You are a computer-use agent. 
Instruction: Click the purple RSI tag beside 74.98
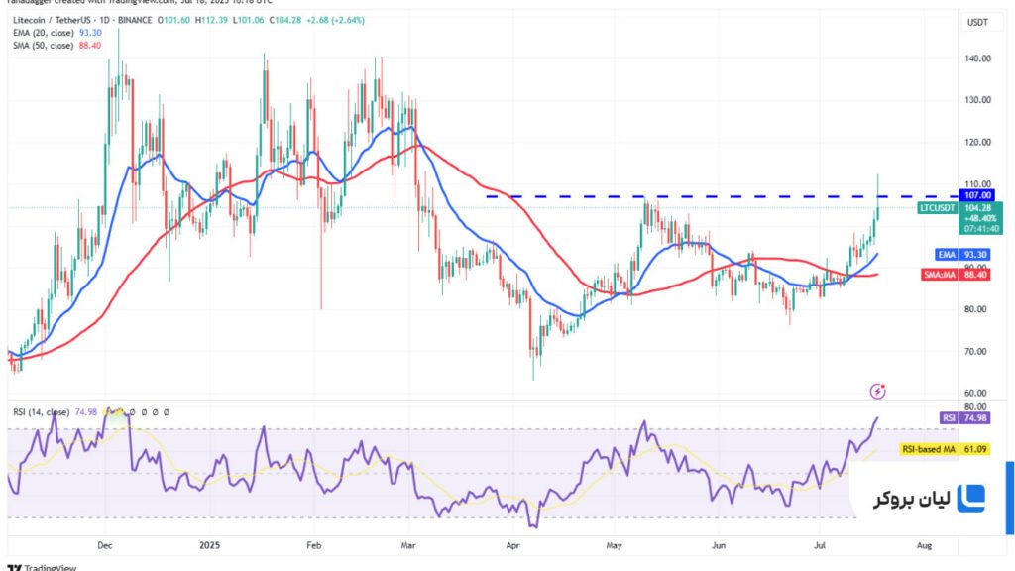[949, 418]
